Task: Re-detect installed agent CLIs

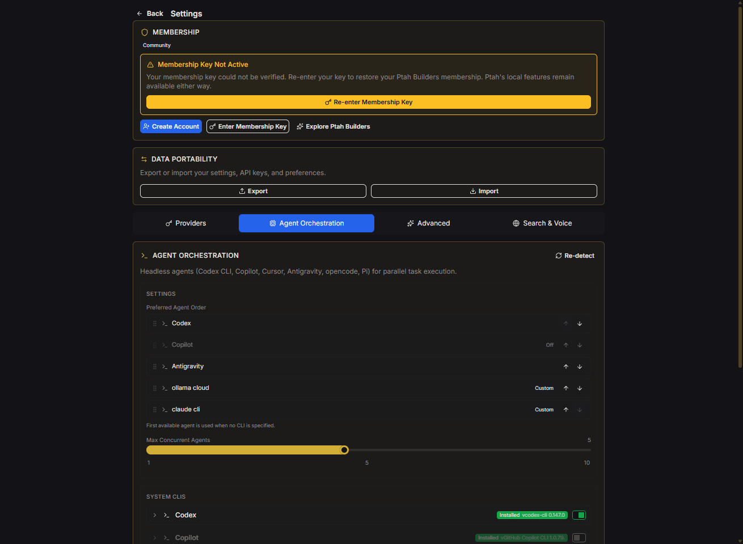Action: coord(575,256)
